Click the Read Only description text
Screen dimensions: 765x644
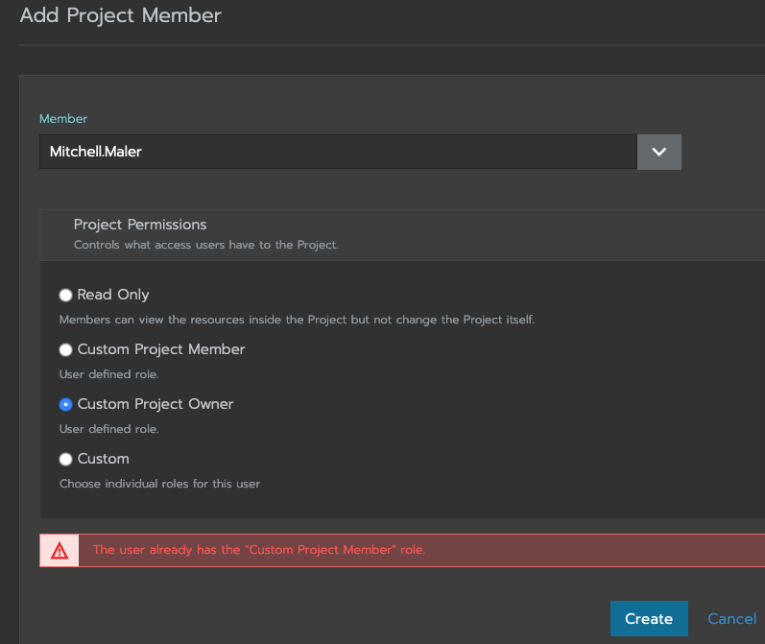pos(297,320)
